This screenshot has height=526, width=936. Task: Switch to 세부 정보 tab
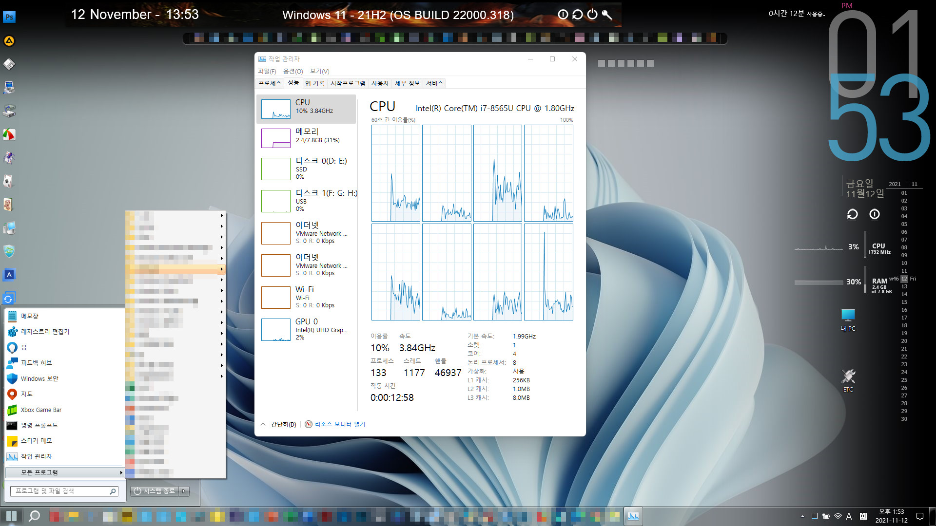tap(407, 83)
